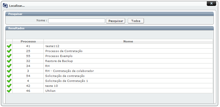Pick RH - Contratação de colaborador checkmark
Viewport: 220px width, 107px height.
(9, 71)
